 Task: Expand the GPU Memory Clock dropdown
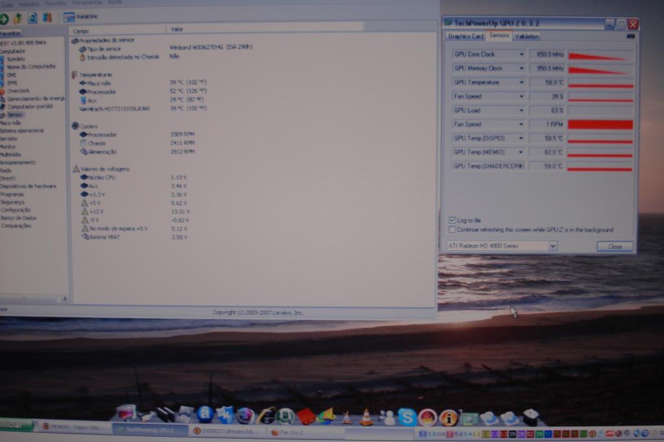coord(521,69)
